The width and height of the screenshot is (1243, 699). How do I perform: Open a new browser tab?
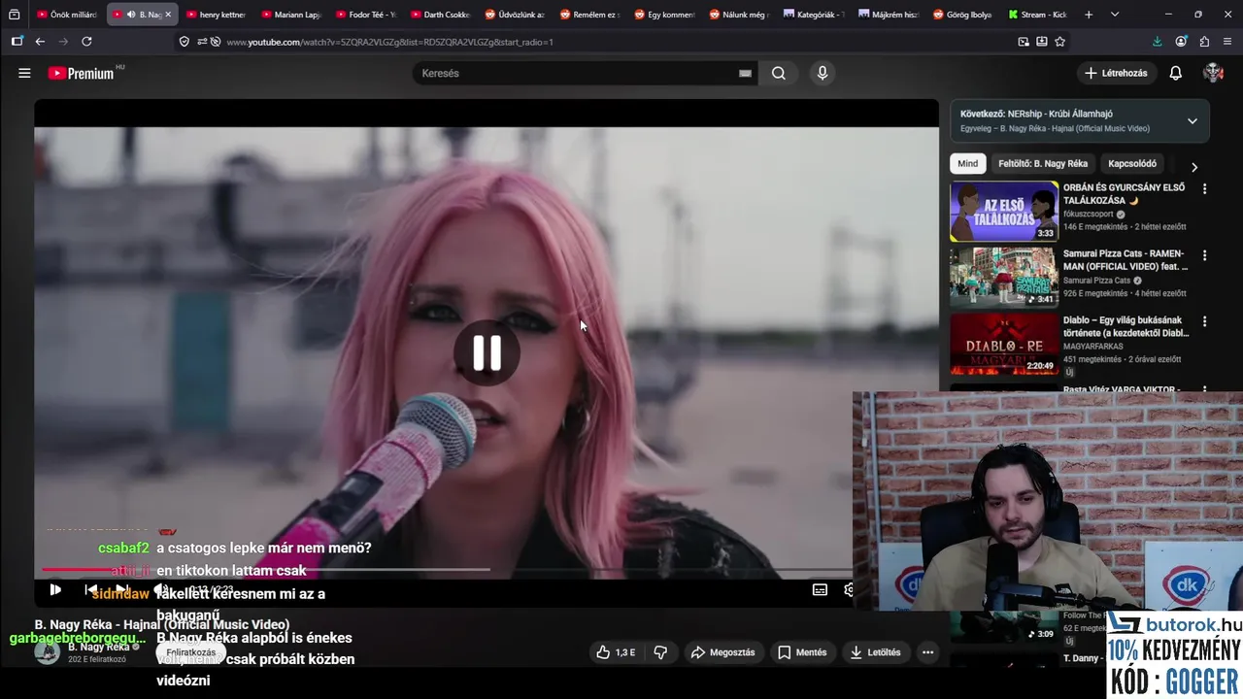coord(1089,15)
